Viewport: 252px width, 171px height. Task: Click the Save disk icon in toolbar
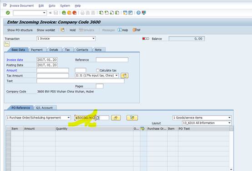tap(55, 13)
